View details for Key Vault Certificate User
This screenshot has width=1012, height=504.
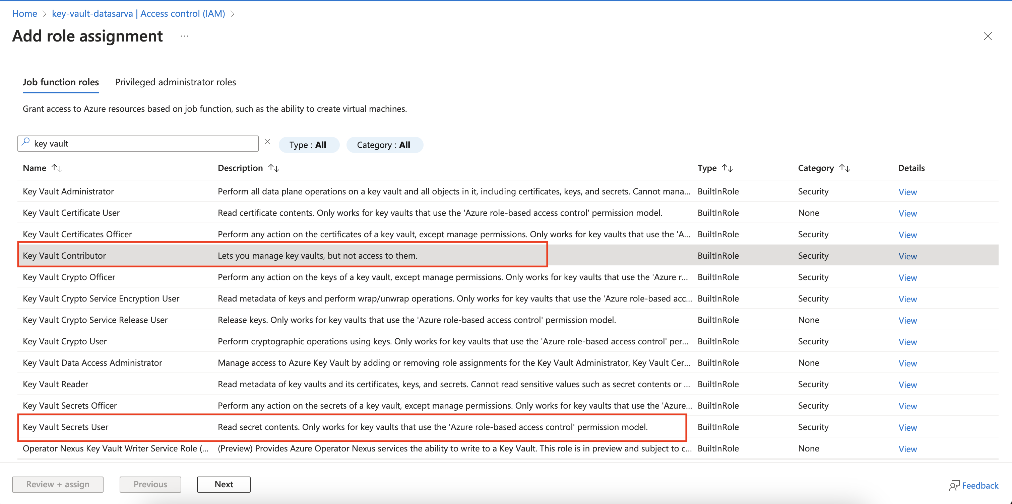(907, 214)
